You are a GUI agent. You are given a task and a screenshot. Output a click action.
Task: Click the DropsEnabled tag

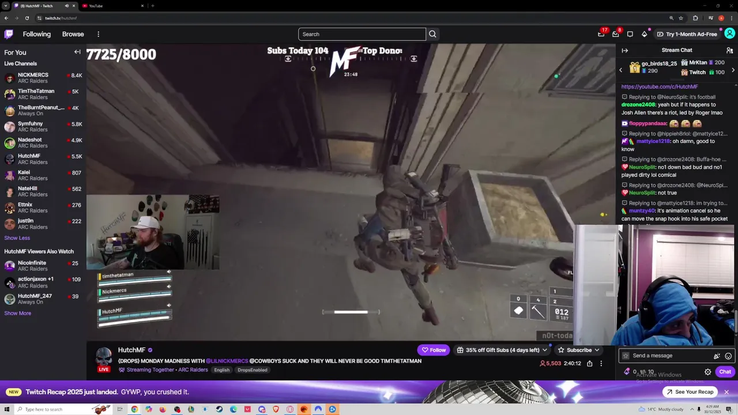pyautogui.click(x=252, y=370)
